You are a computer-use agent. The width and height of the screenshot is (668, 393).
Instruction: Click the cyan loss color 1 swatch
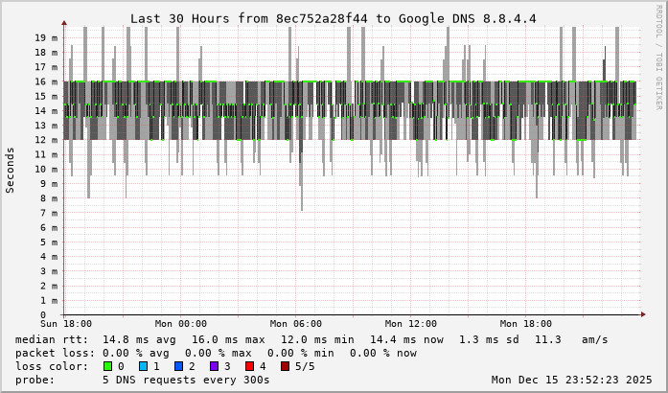[143, 366]
